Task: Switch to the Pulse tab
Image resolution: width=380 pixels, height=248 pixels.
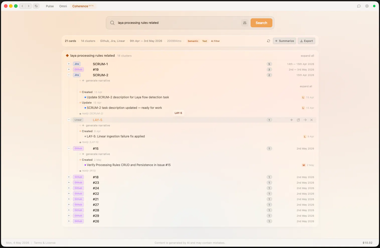Action: click(50, 6)
